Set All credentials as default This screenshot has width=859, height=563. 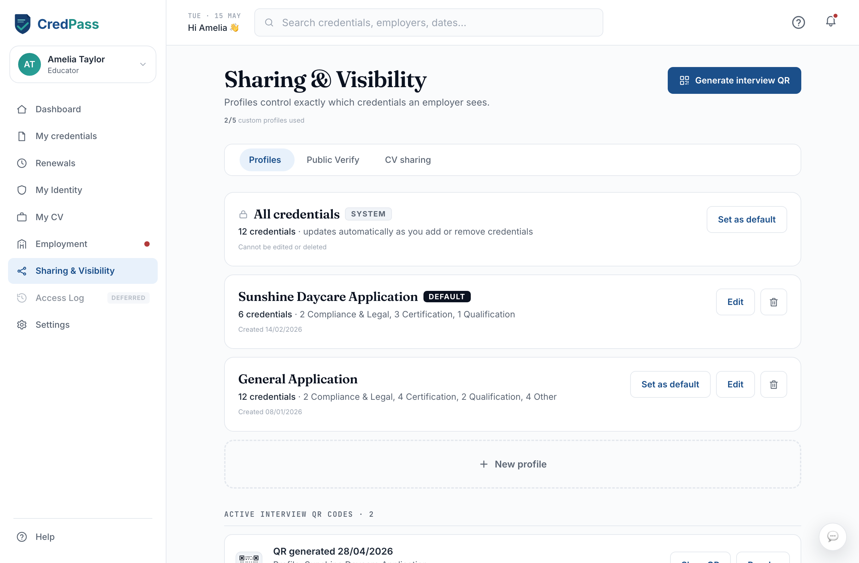[x=746, y=220]
